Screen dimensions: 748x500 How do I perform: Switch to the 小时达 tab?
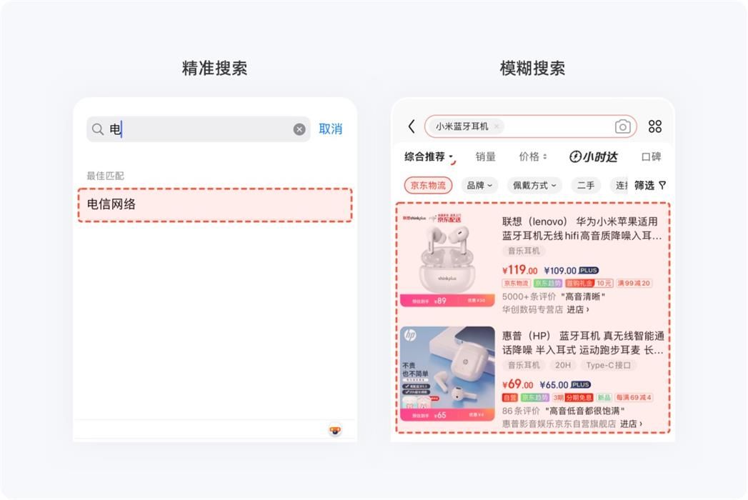click(594, 157)
